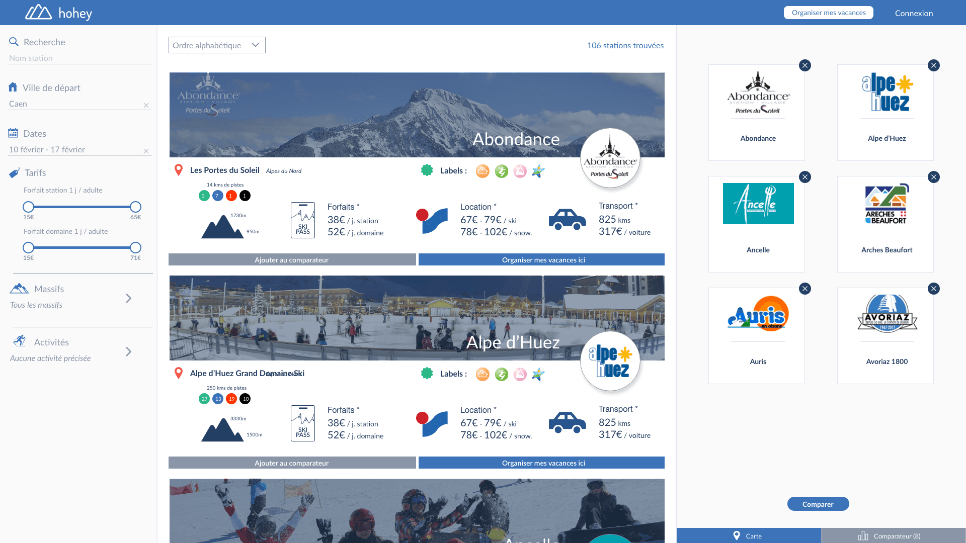Click Alpe d'Huez round resort logo

click(610, 361)
